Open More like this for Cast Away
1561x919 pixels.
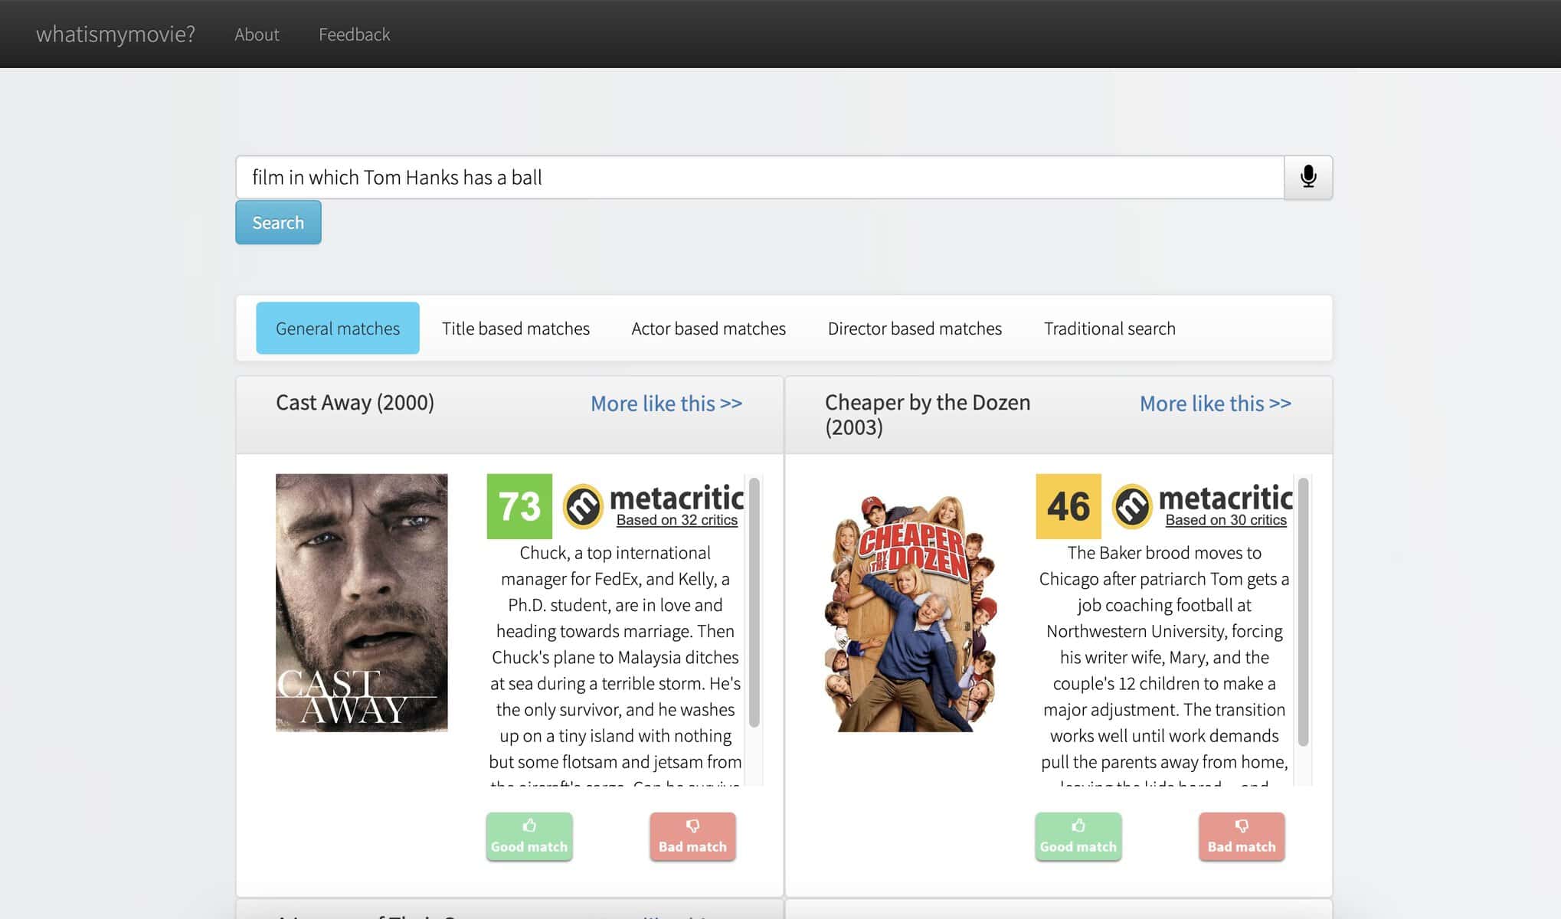click(666, 404)
